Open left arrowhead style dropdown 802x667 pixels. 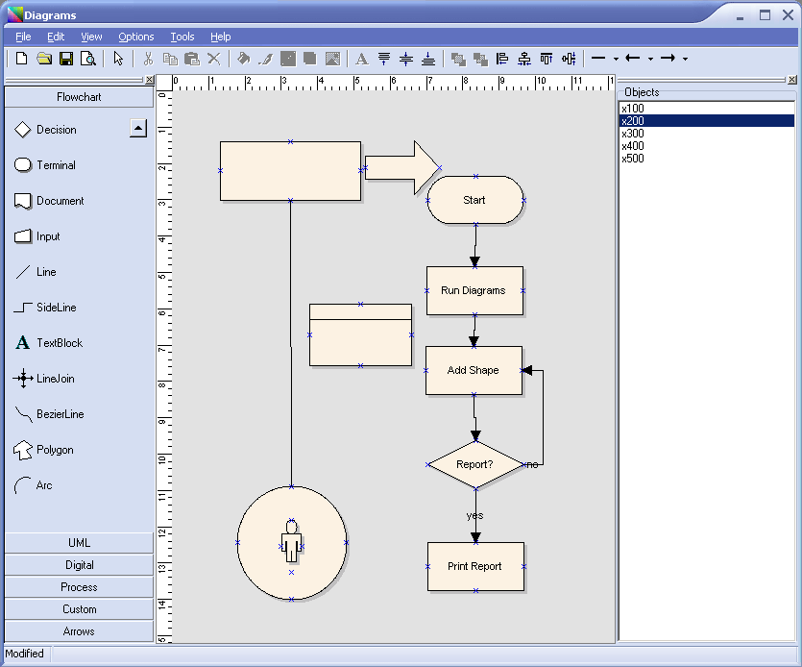[650, 59]
